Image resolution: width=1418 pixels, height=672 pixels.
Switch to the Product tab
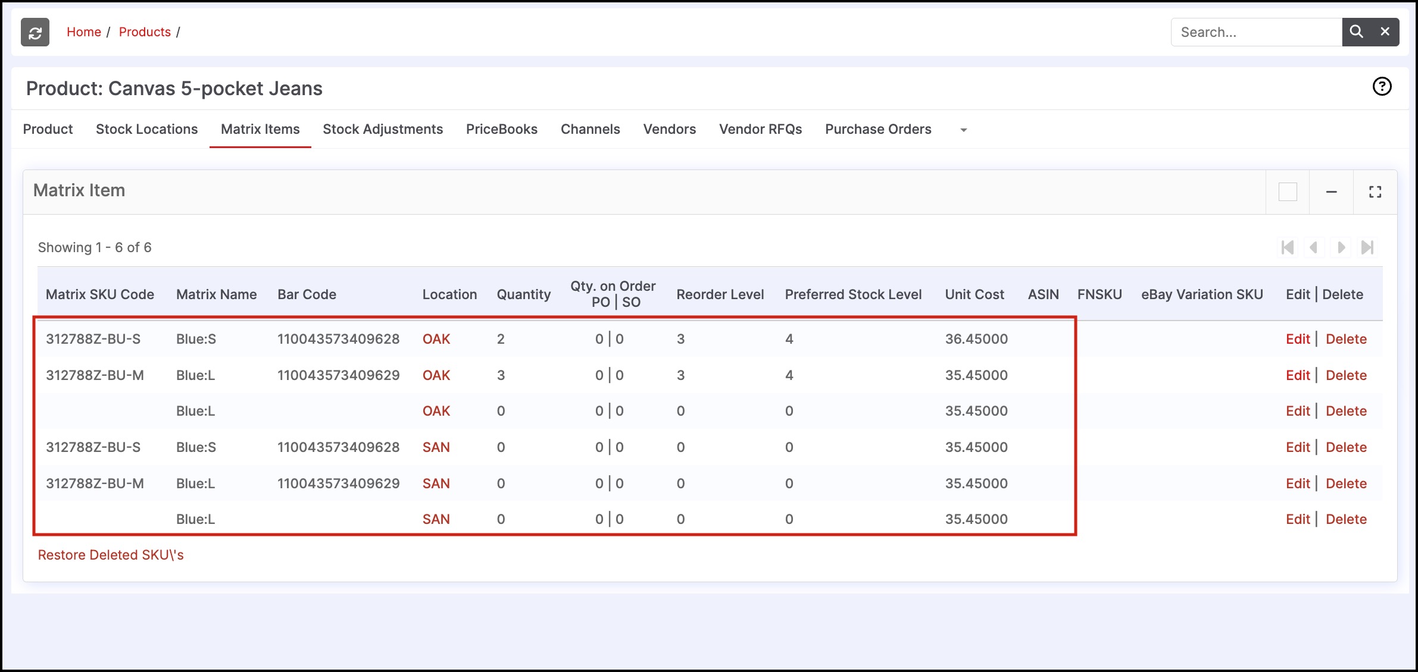tap(48, 129)
